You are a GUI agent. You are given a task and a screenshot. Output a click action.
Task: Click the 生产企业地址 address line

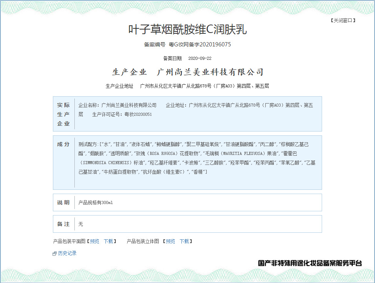[x=187, y=86]
